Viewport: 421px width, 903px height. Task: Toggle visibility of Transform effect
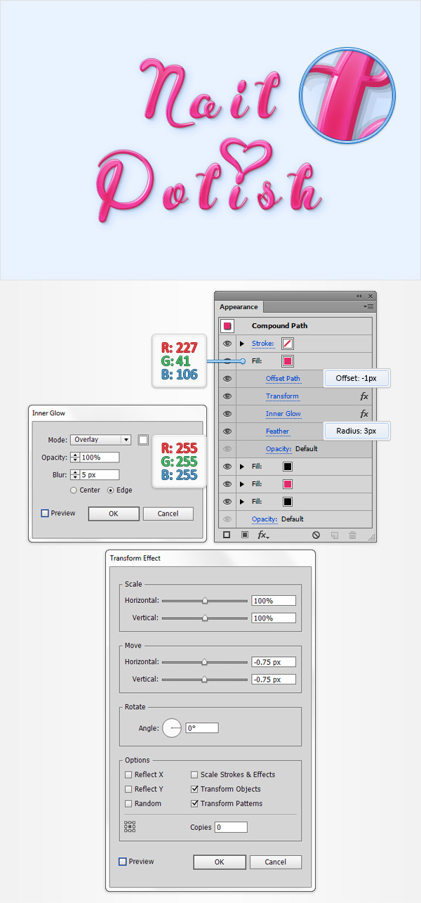pos(227,396)
